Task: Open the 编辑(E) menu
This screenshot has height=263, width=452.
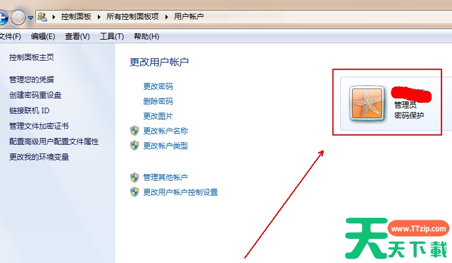Action: (x=43, y=37)
